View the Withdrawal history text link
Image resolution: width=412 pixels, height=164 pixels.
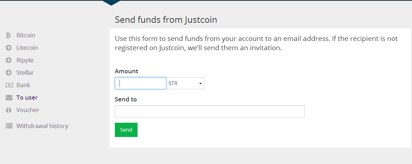tap(42, 126)
